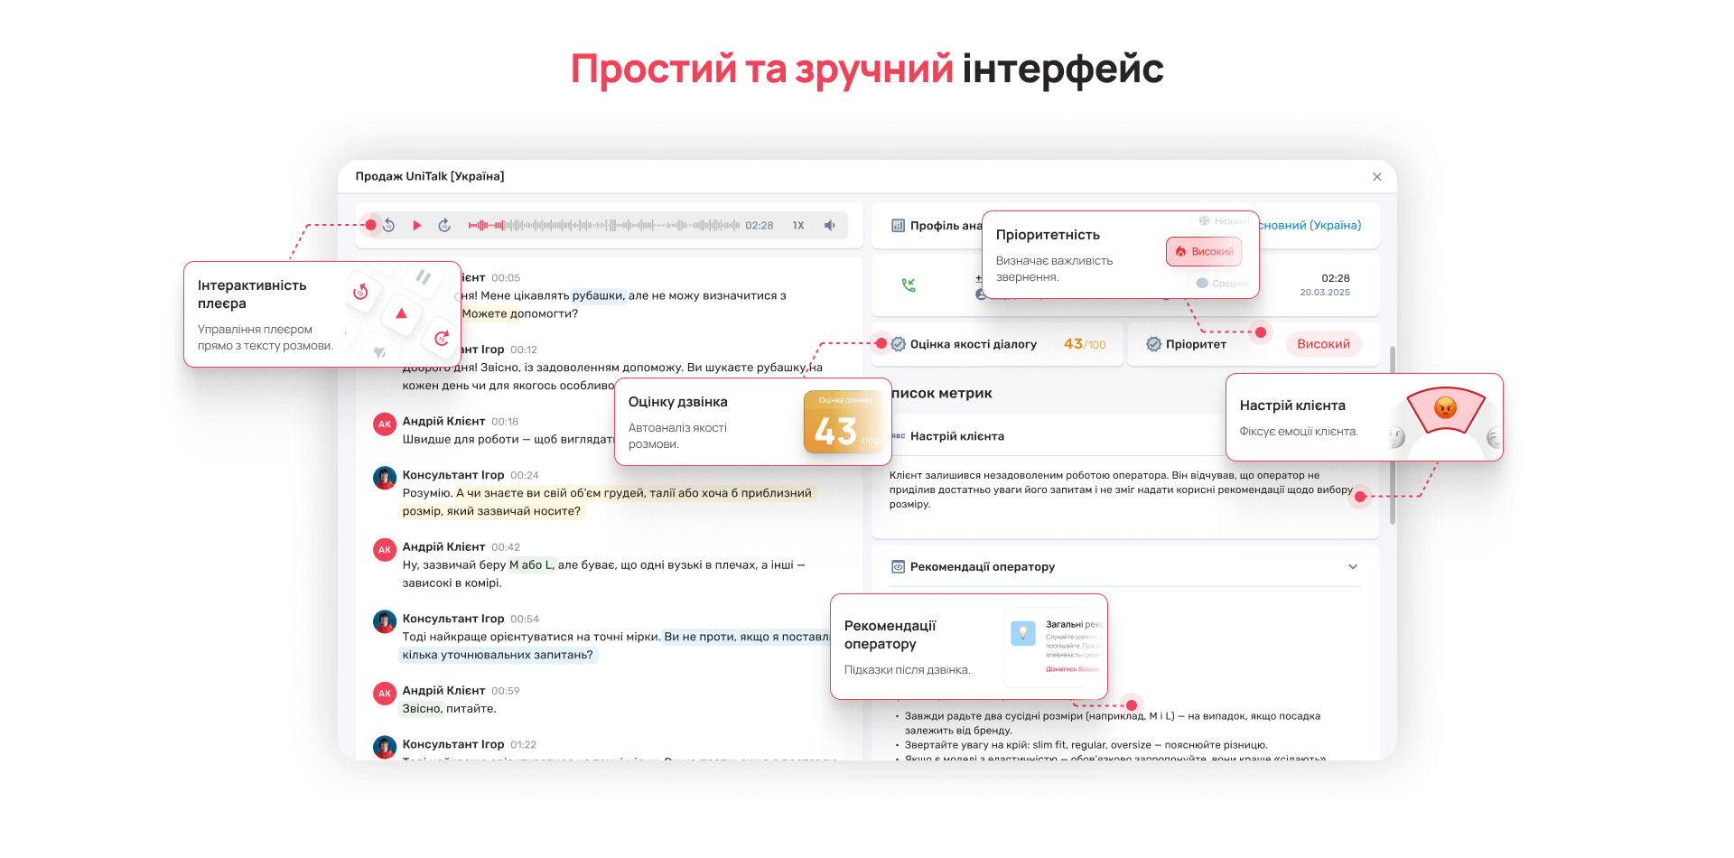Select the Високий option with flame icon
1734x858 pixels.
coord(1204,252)
